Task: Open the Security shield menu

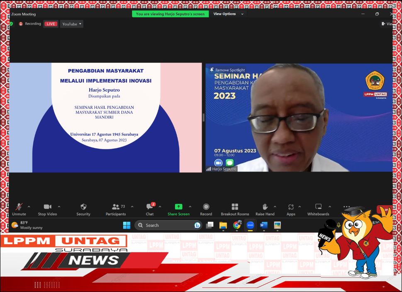Action: tap(83, 209)
